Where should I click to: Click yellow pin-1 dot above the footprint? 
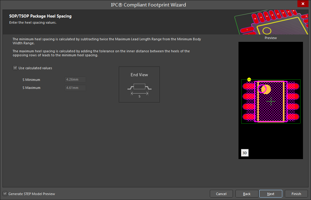[x=249, y=80]
